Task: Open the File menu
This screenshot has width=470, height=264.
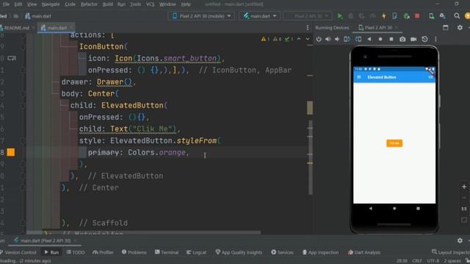Action: (6, 4)
